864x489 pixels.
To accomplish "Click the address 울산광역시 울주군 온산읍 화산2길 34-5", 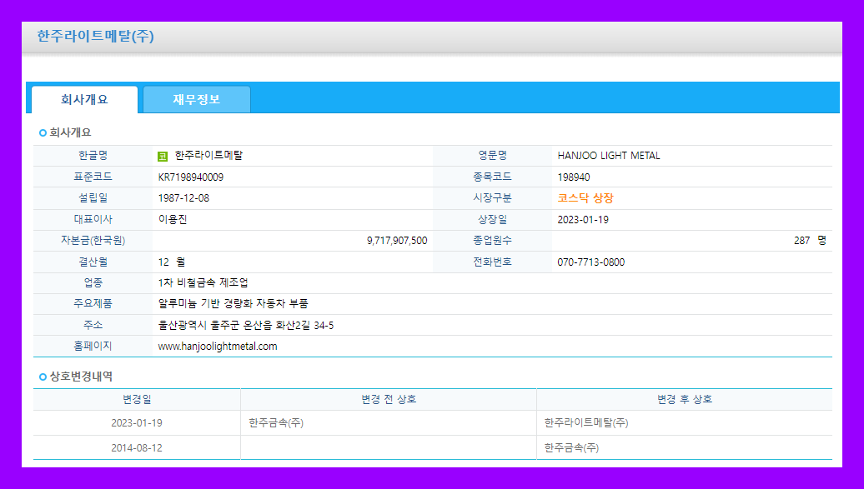I will (x=246, y=326).
